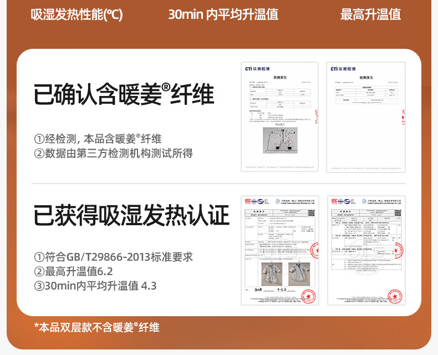438x355 pixels.
Task: Click red star seal at bottom of fourth report
Action: click(395, 296)
